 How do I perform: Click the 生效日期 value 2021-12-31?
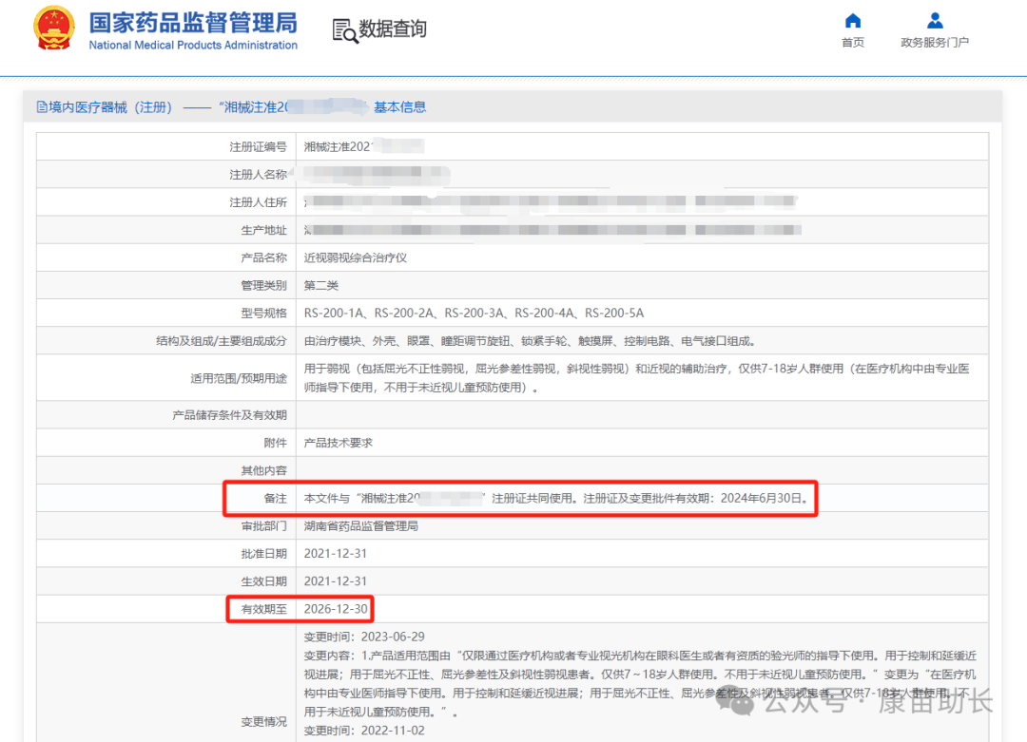pos(336,581)
